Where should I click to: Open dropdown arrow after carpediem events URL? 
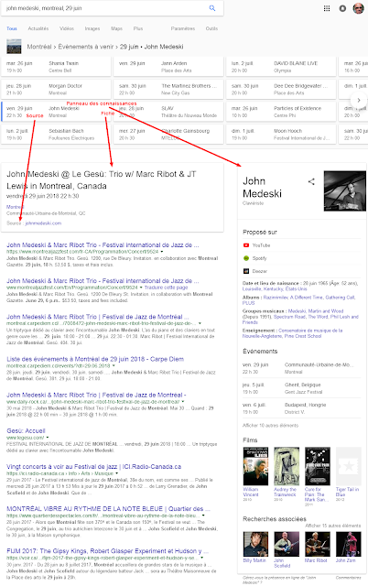(114, 366)
